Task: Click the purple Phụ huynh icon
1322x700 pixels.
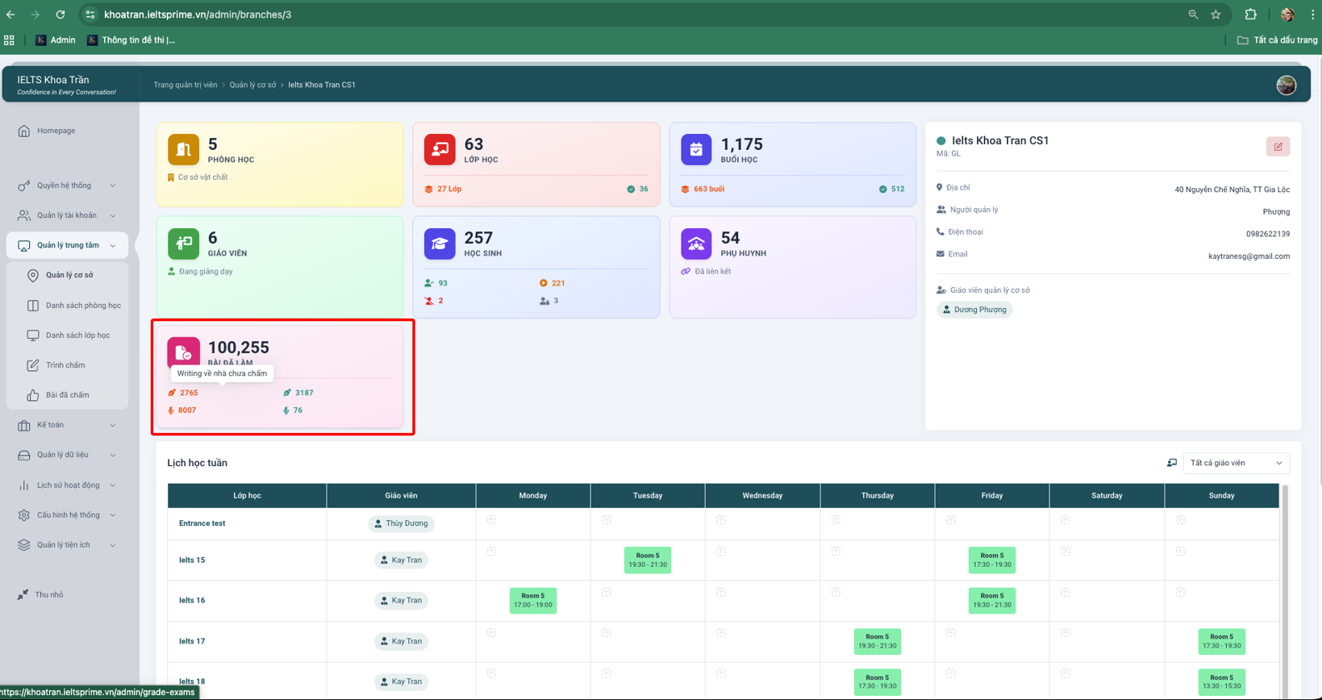Action: click(x=696, y=244)
